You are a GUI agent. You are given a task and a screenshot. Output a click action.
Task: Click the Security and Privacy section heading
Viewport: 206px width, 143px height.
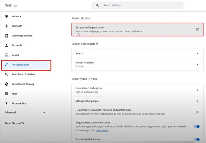click(x=84, y=79)
